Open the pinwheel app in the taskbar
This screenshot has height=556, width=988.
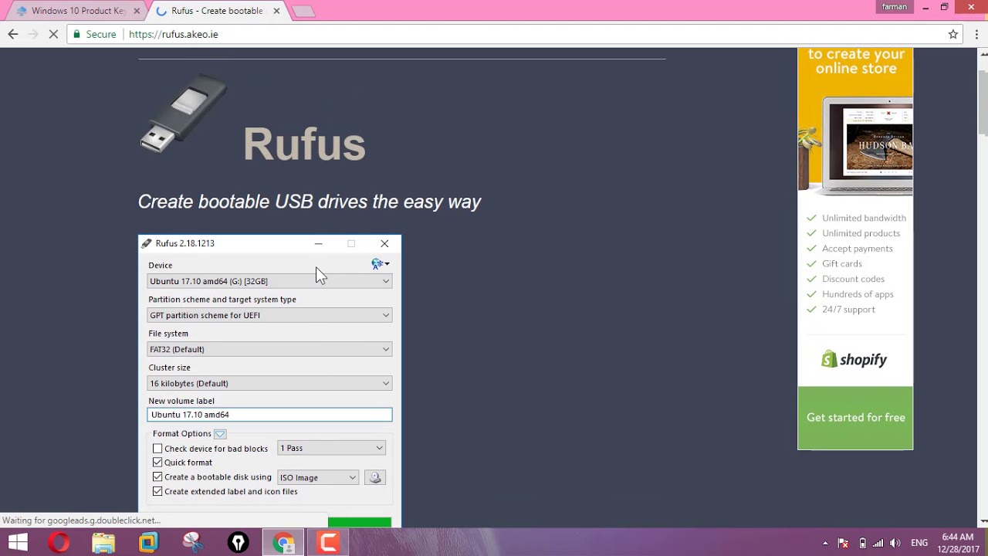tap(193, 543)
